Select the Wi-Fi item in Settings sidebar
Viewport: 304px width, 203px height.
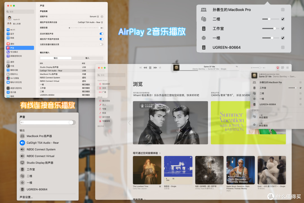click(x=20, y=30)
